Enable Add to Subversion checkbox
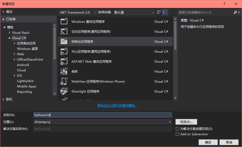The image size is (242, 147). (177, 134)
